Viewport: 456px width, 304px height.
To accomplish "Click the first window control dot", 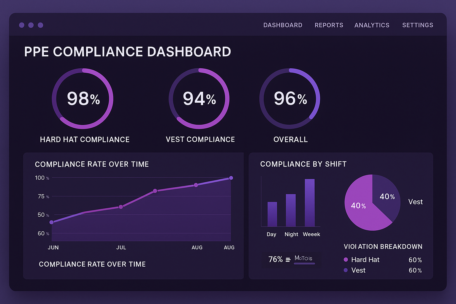I will coord(22,25).
